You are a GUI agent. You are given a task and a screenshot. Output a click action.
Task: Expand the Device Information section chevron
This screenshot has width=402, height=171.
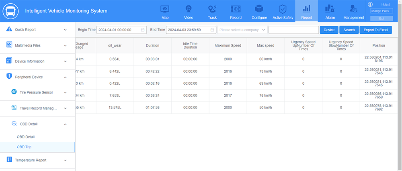pos(66,61)
